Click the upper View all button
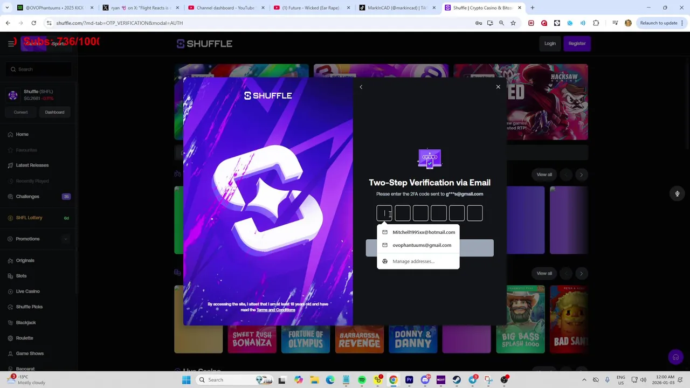This screenshot has height=388, width=690. pyautogui.click(x=544, y=175)
